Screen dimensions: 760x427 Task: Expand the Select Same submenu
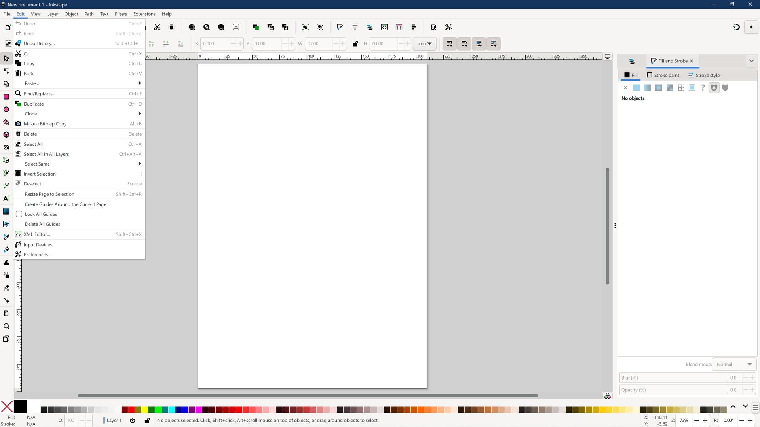pos(80,164)
